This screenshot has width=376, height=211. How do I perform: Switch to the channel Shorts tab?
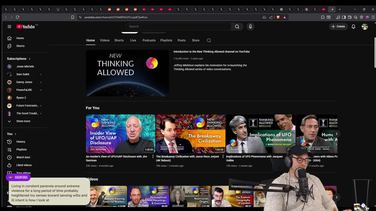coord(119,40)
